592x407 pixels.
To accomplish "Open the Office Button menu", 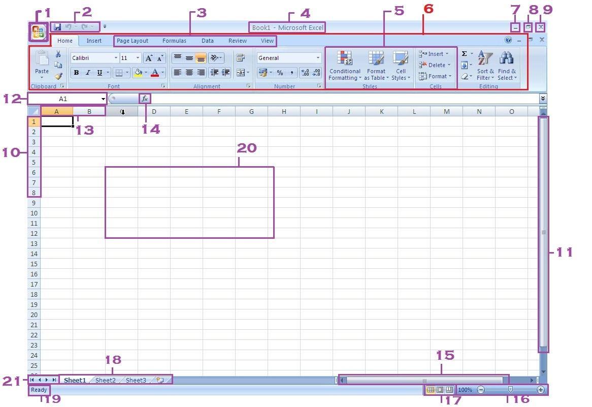I will (x=38, y=32).
